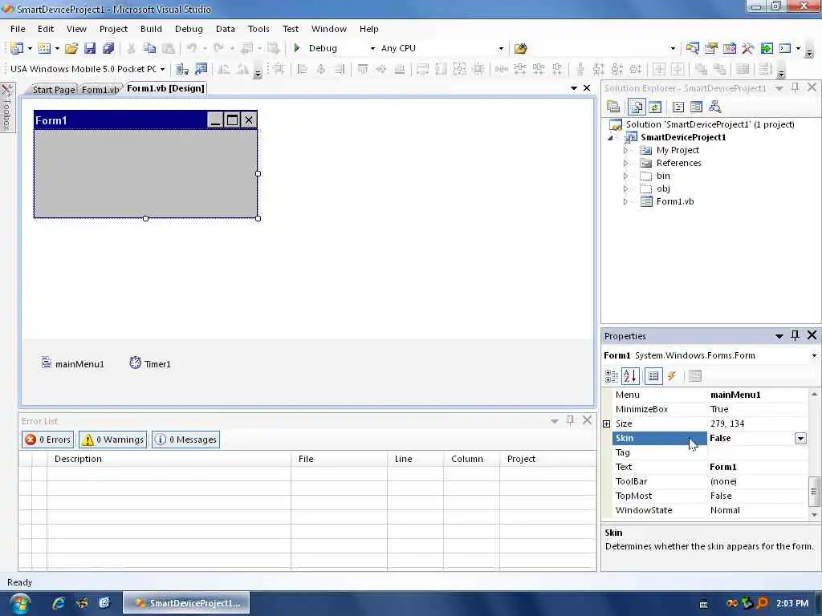Click the Copy toolbar icon
Screen dimensions: 822x616
149,48
